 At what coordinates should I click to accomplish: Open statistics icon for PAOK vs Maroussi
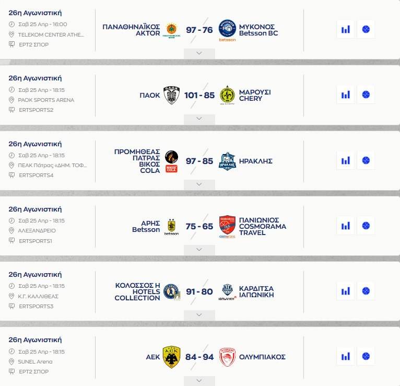[345, 95]
